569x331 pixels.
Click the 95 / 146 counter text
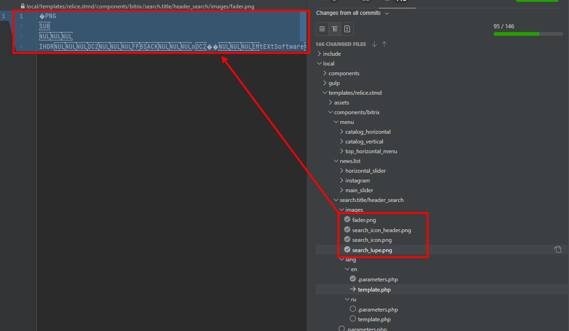pyautogui.click(x=504, y=26)
